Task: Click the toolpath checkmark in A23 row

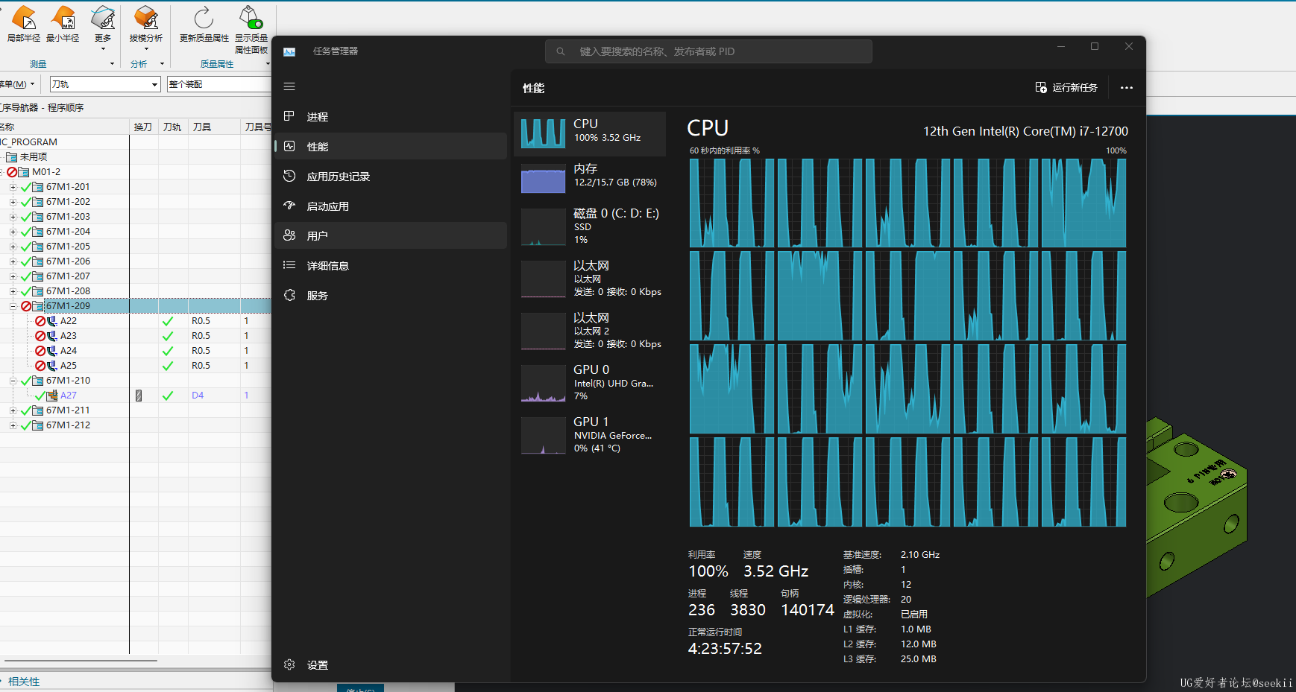Action: pyautogui.click(x=168, y=336)
